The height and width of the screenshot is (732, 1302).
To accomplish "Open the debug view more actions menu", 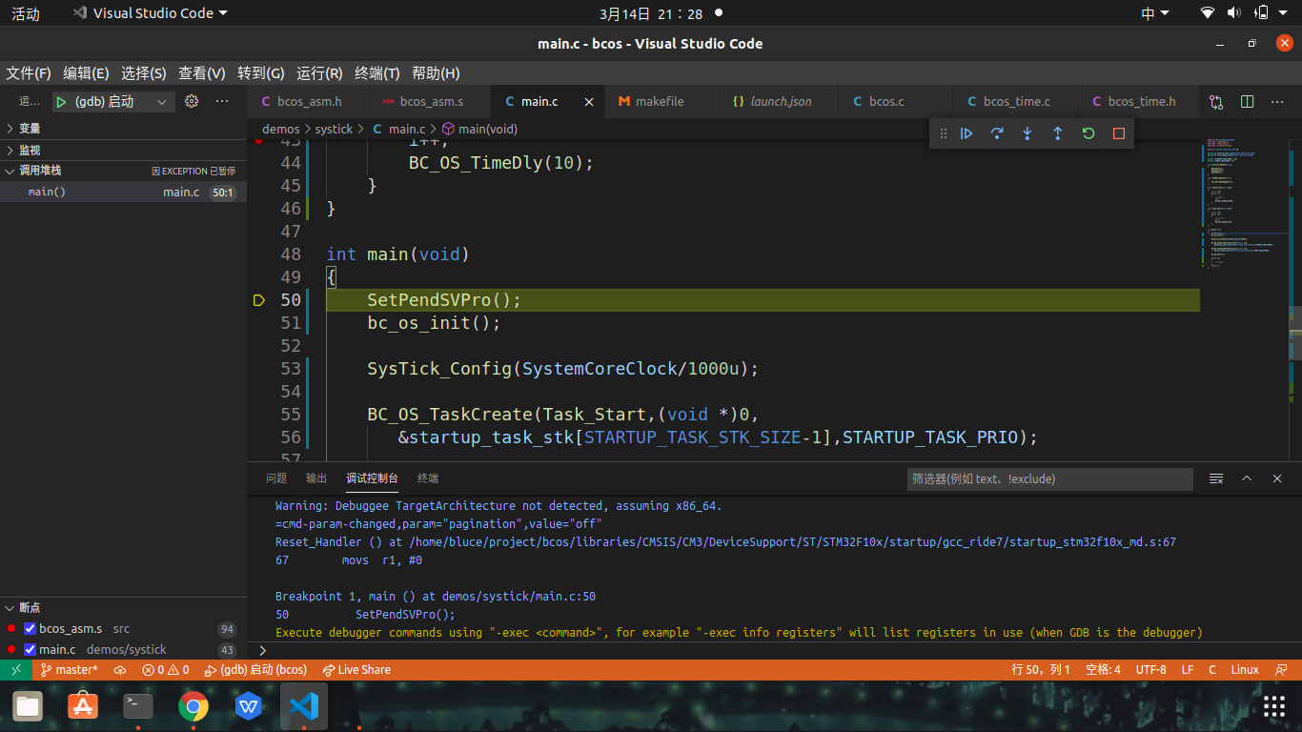I will coord(222,101).
